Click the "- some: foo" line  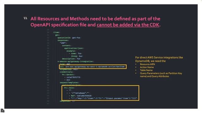pos(75,53)
